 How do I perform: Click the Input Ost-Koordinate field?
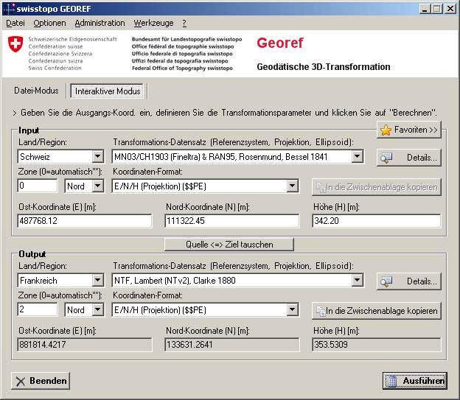[x=84, y=221]
